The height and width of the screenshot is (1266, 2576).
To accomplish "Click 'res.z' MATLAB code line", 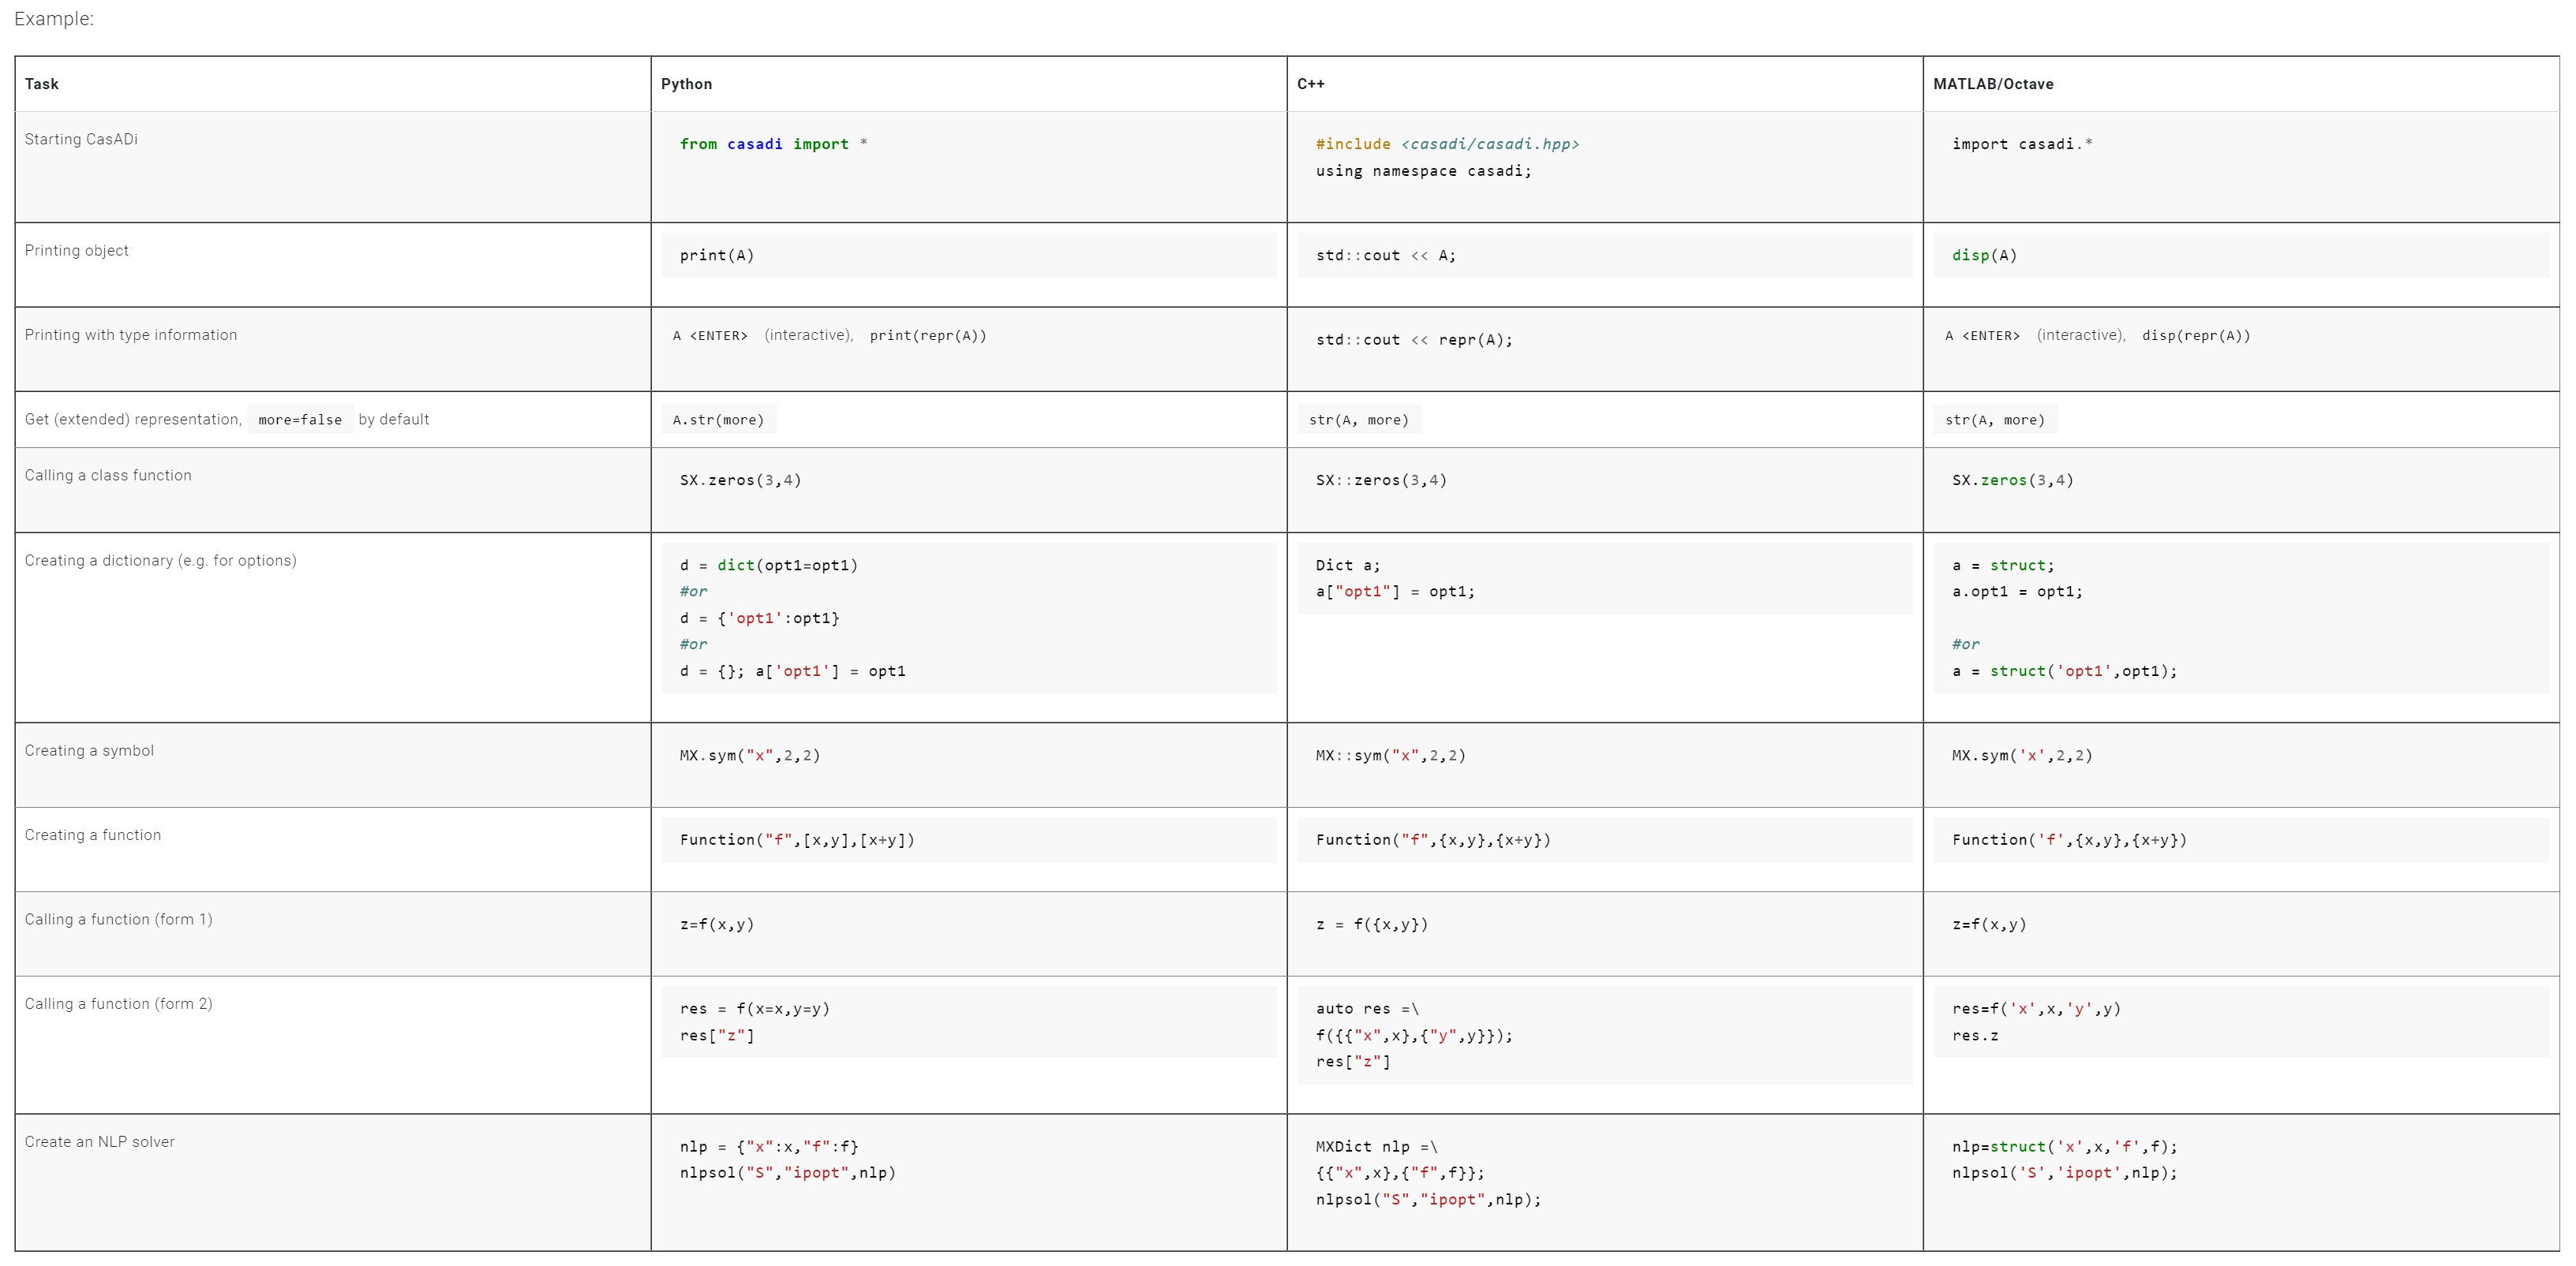I will (x=1974, y=1036).
